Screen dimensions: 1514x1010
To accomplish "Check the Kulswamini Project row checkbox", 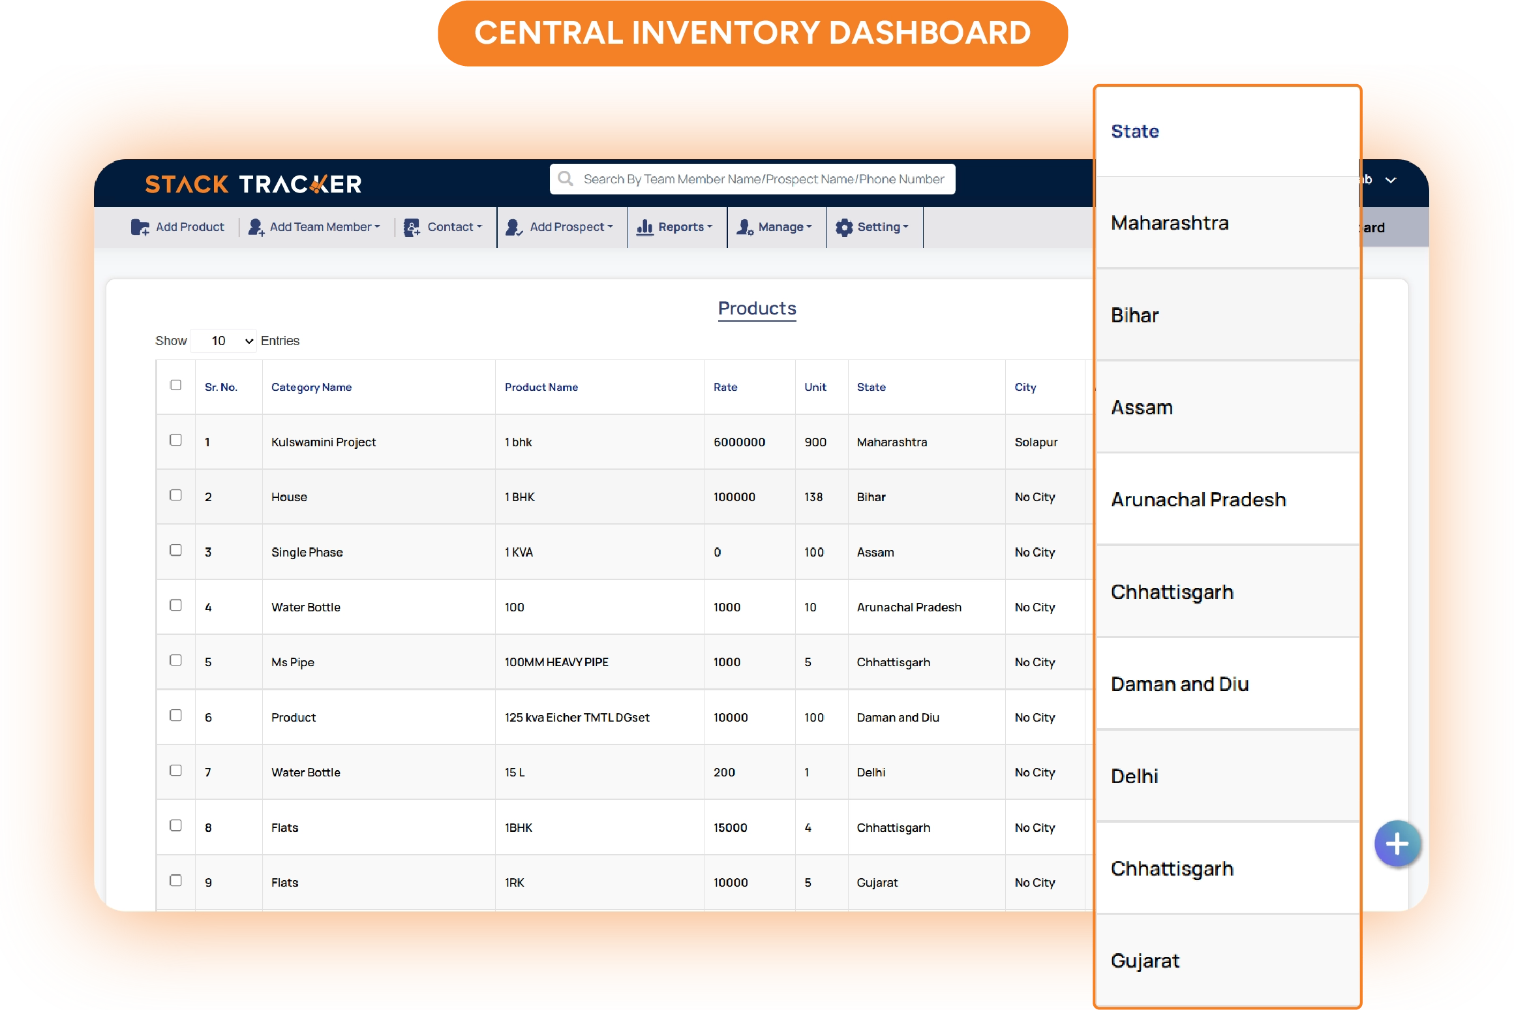I will click(175, 440).
